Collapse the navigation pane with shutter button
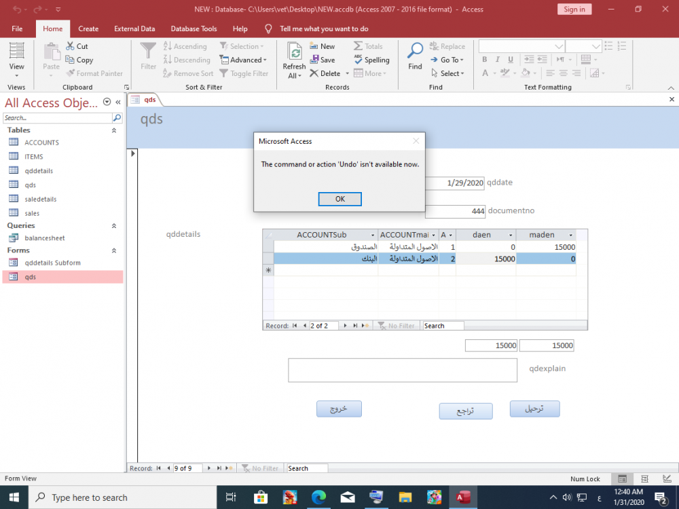Screen dimensions: 679x509 pyautogui.click(x=117, y=102)
